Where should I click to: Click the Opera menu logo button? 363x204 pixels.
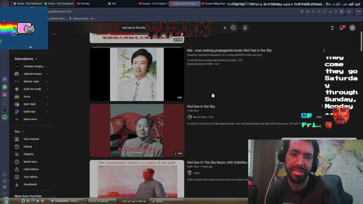pyautogui.click(x=5, y=5)
